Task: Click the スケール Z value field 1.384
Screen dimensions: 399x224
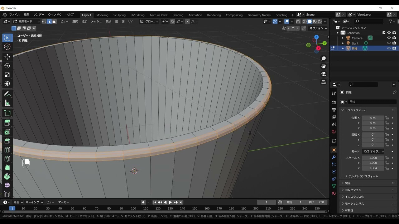Action: pos(373,168)
